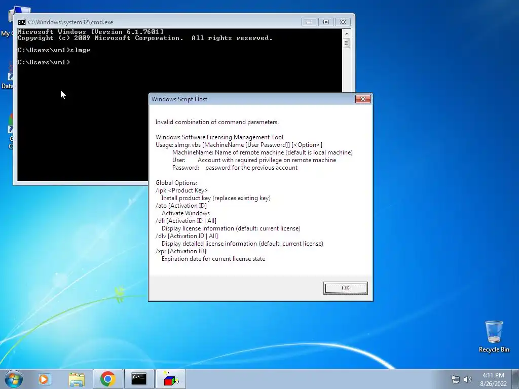
Task: Click the 'Copyright (c) 2009 Microsoft Corporation' line
Action: coord(145,38)
